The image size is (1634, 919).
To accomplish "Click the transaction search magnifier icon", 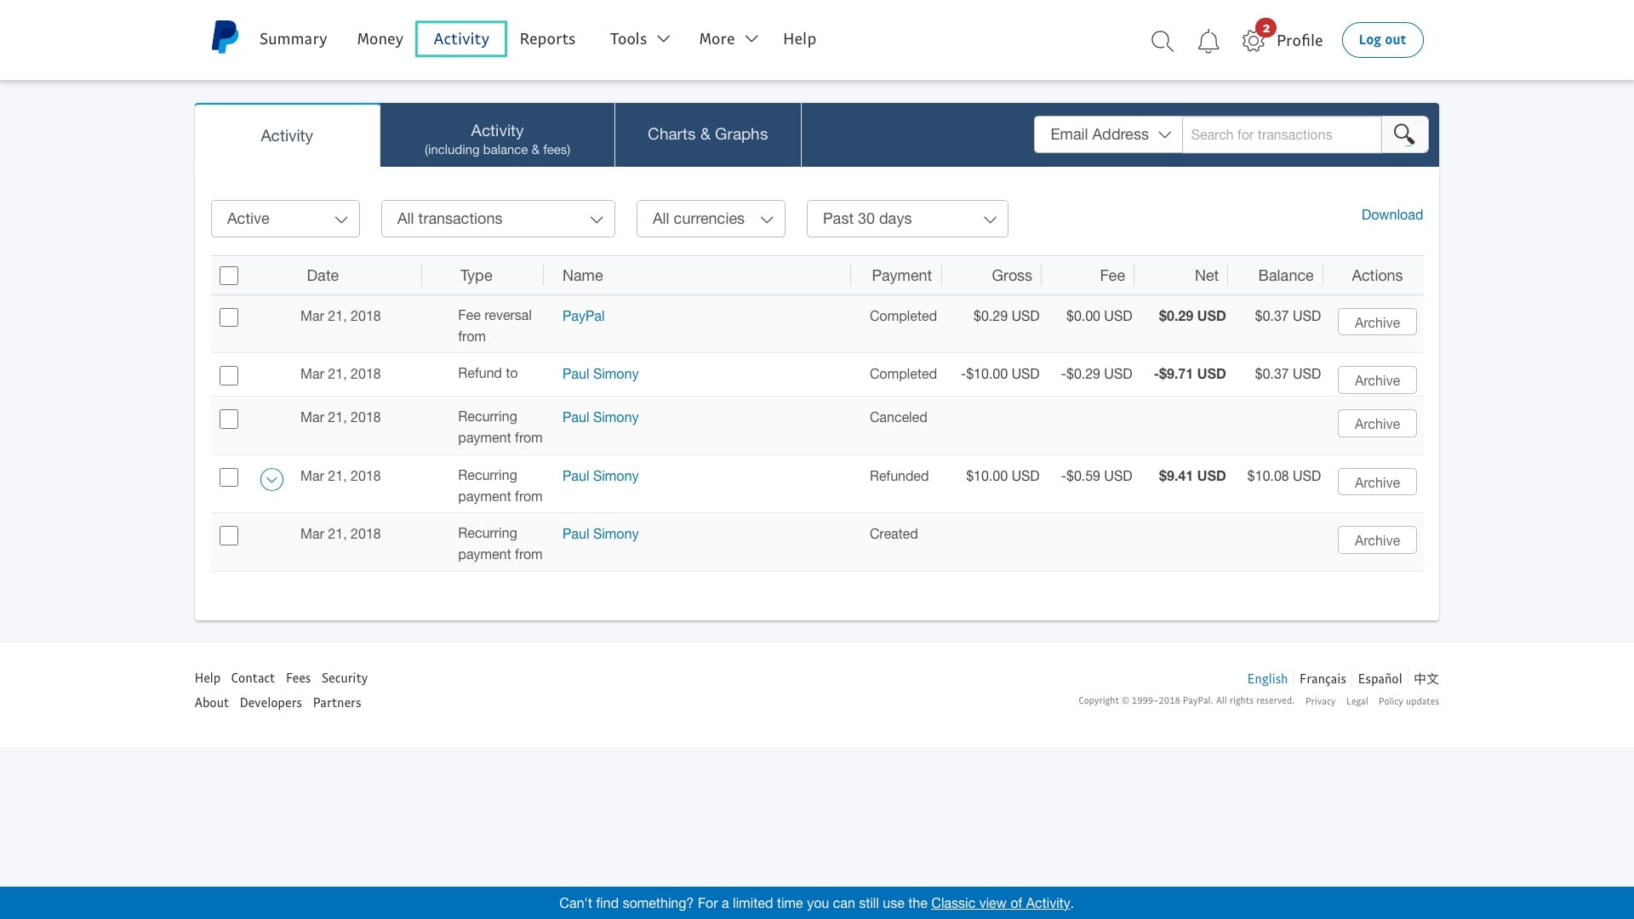I will coord(1404,134).
